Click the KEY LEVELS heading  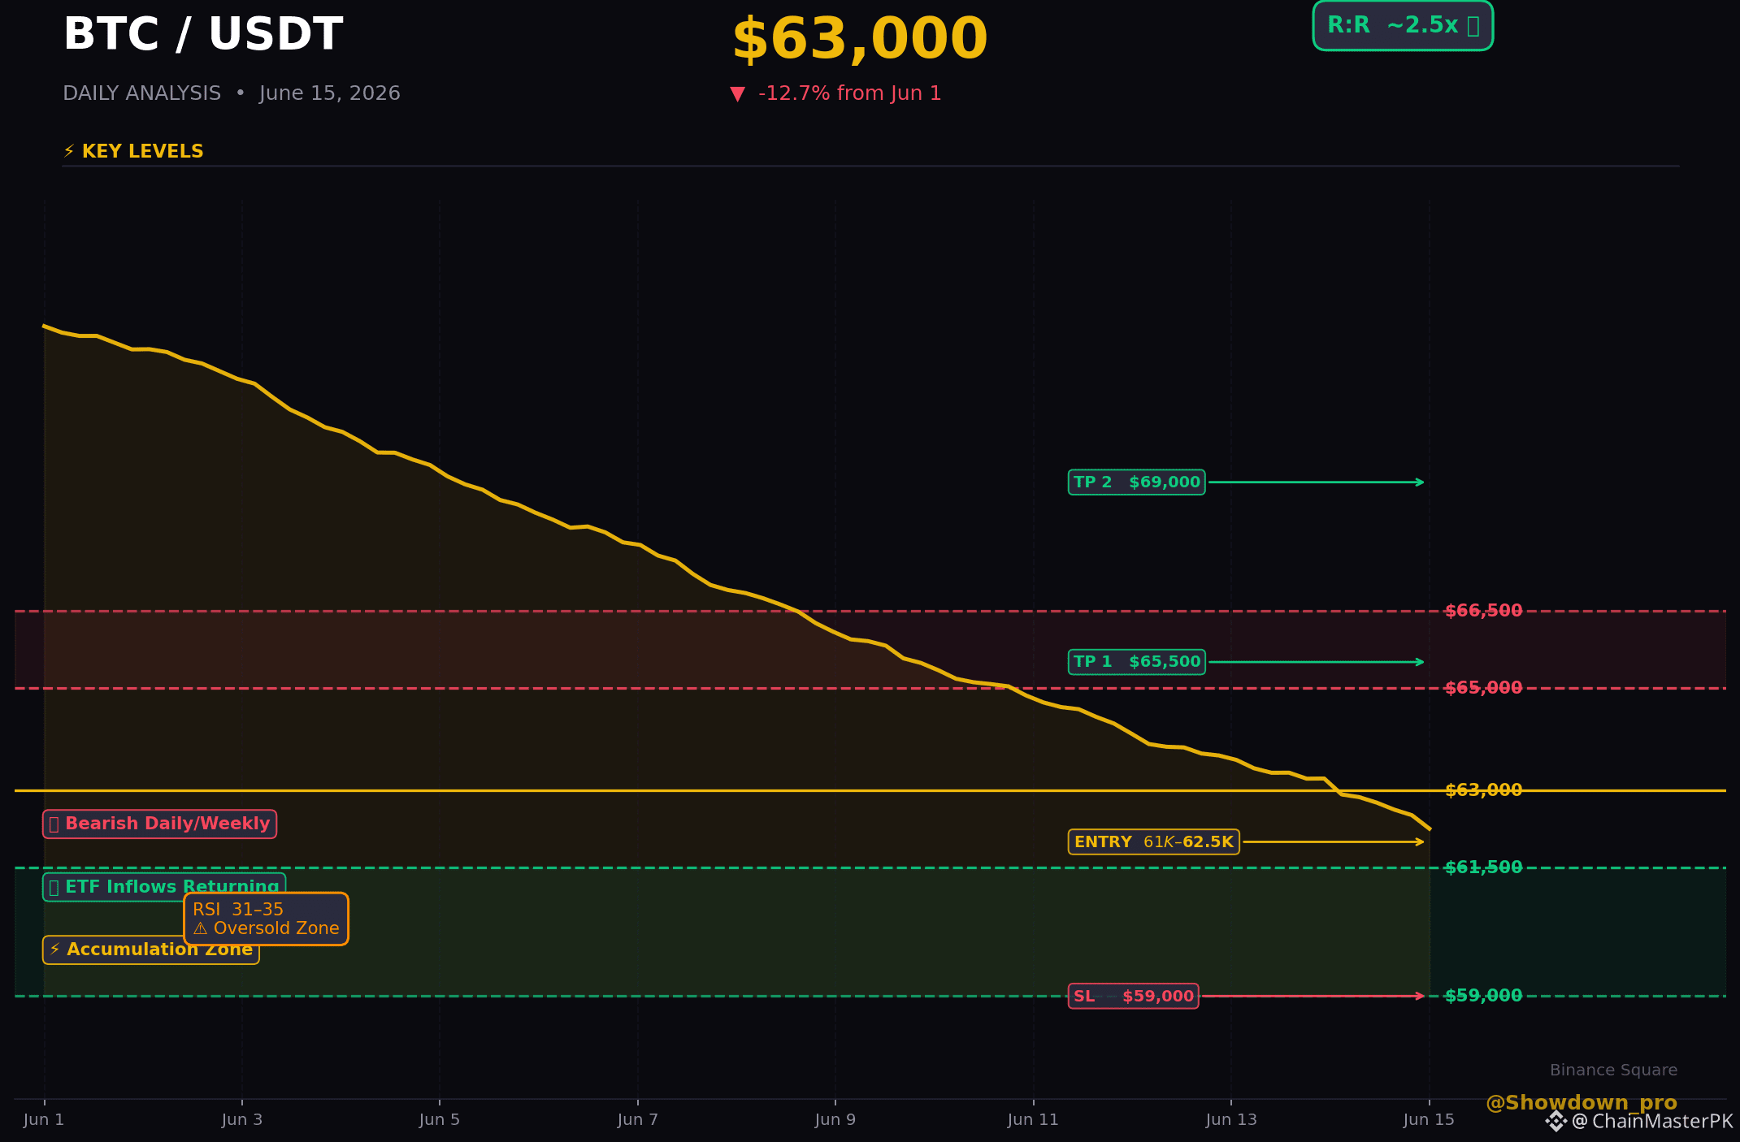point(143,152)
